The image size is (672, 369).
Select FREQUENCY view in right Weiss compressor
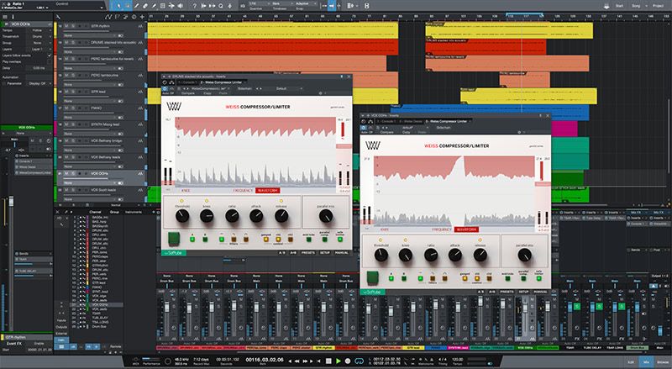click(x=443, y=228)
